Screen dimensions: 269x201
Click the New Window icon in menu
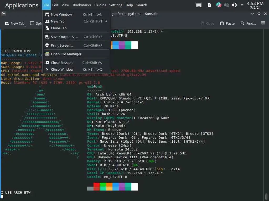pyautogui.click(x=47, y=15)
